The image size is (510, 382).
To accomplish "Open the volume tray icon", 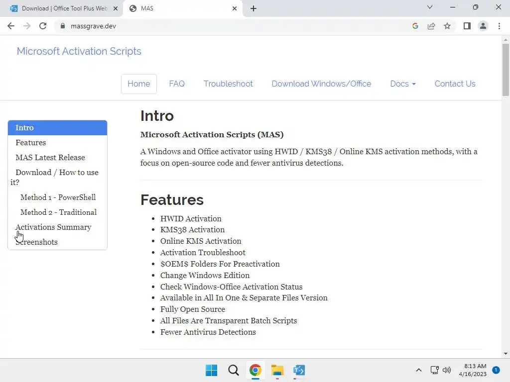I will (447, 370).
